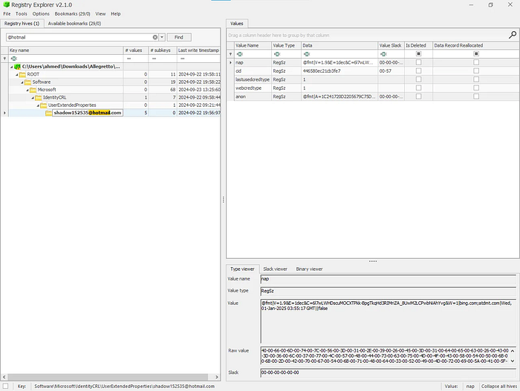Image resolution: width=520 pixels, height=391 pixels.
Task: Open the View menu
Action: click(x=100, y=14)
